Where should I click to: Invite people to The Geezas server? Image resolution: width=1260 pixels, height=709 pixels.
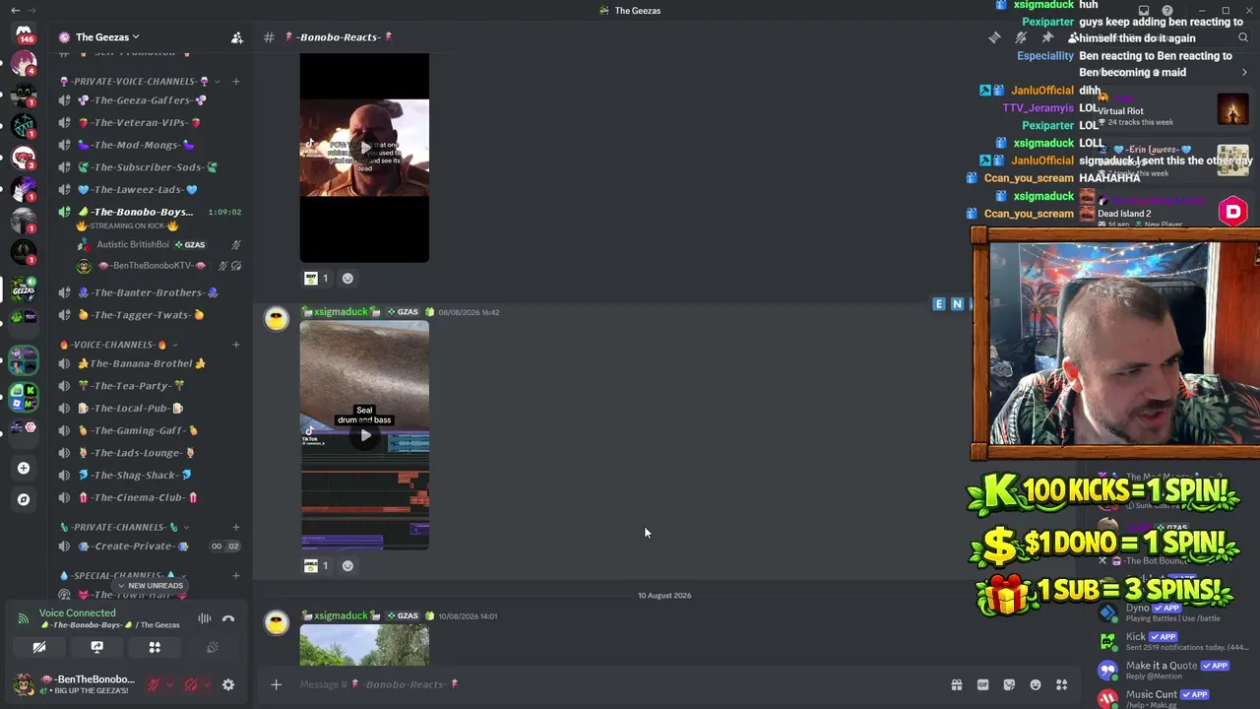click(x=237, y=37)
